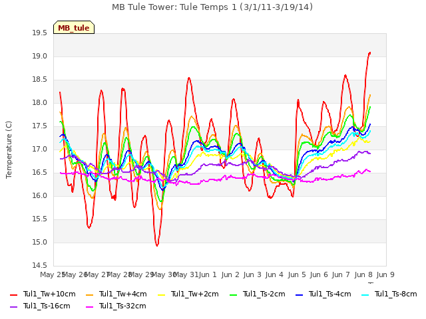Image resolution: width=426 pixels, height=319 pixels.
Task: Click the 14.5 y-axis tick label
Action: point(40,265)
